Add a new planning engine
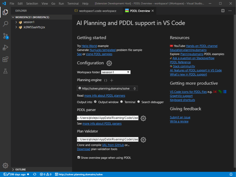 (x=112, y=80)
